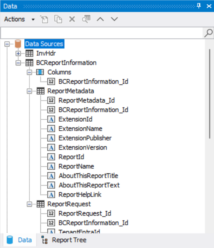Select the ReportId column
Image resolution: width=214 pixels, height=248 pixels.
(x=71, y=157)
